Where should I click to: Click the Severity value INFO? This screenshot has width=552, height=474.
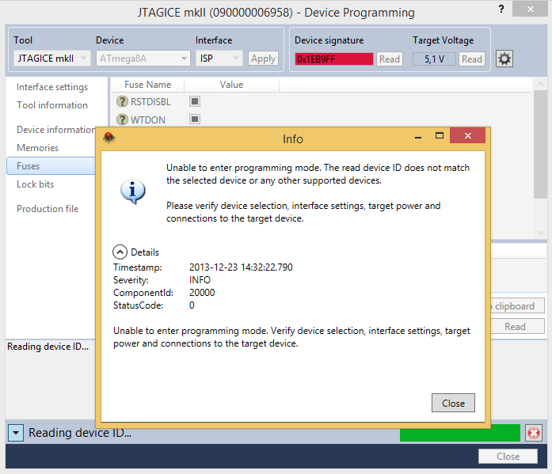click(200, 280)
